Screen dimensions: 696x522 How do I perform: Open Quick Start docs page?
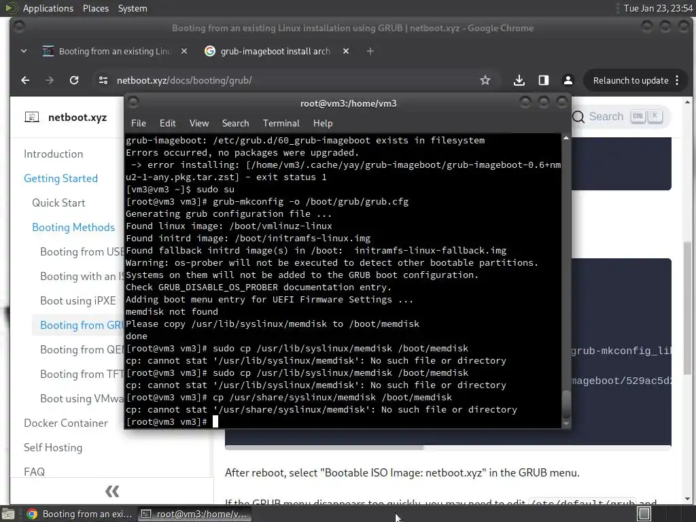58,203
